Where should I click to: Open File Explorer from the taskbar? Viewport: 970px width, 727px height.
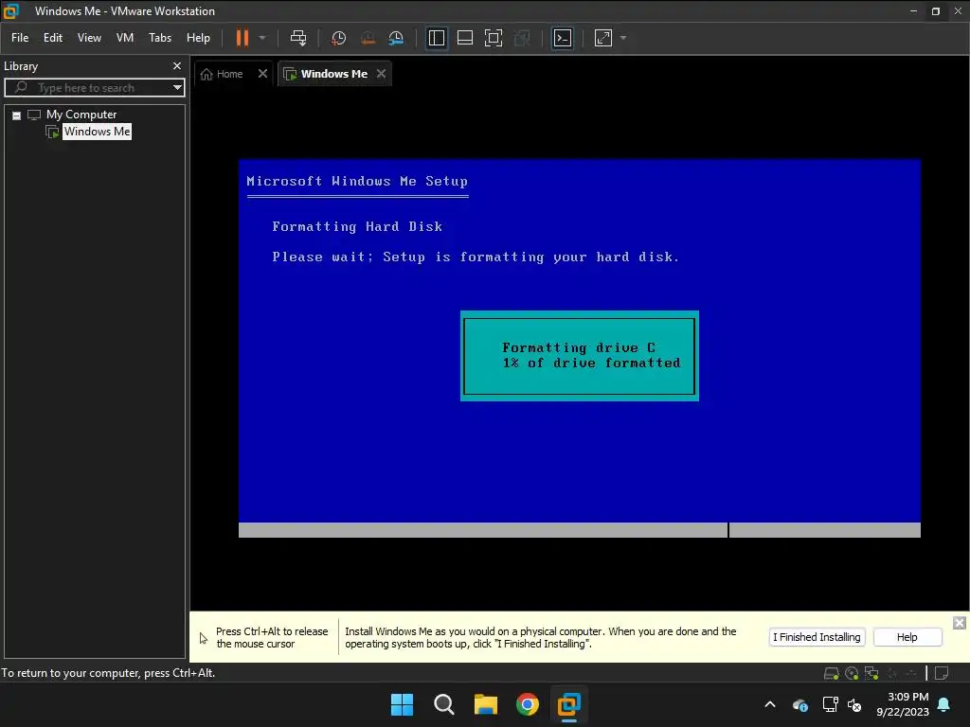pyautogui.click(x=486, y=704)
